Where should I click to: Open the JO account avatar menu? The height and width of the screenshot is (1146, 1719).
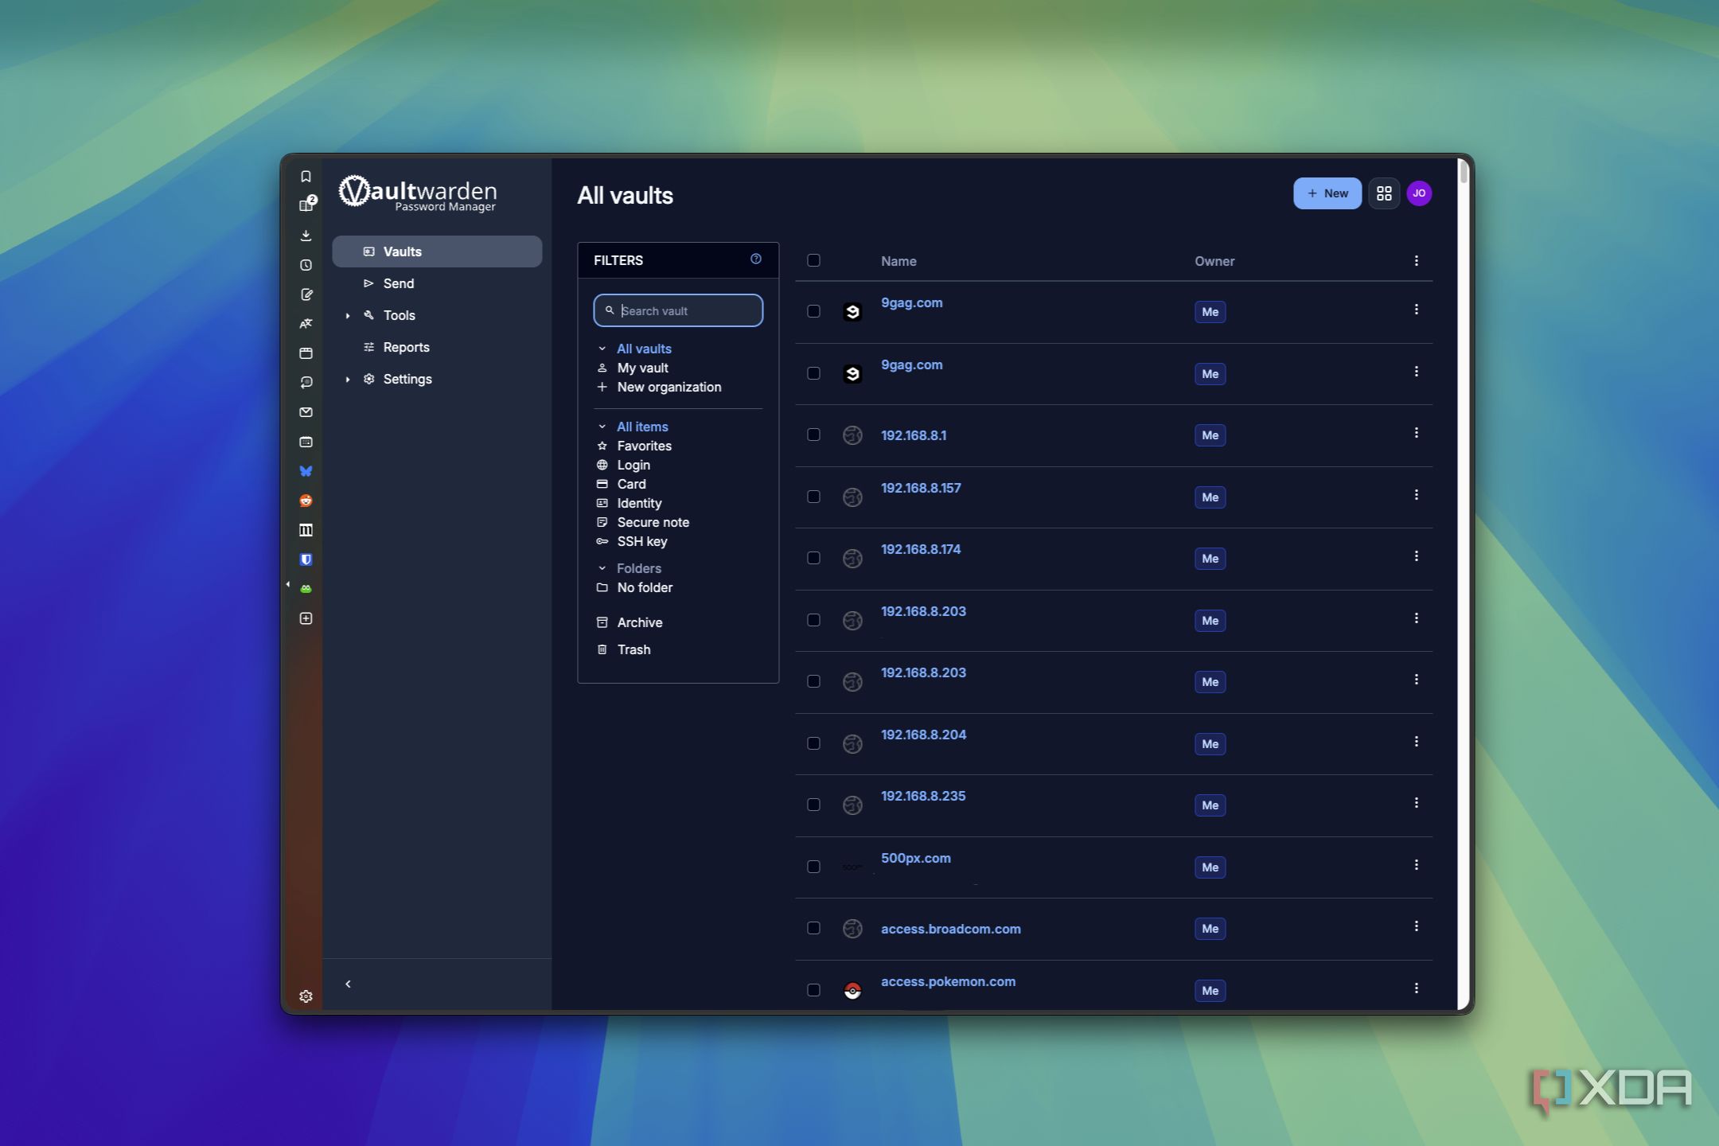[1419, 193]
